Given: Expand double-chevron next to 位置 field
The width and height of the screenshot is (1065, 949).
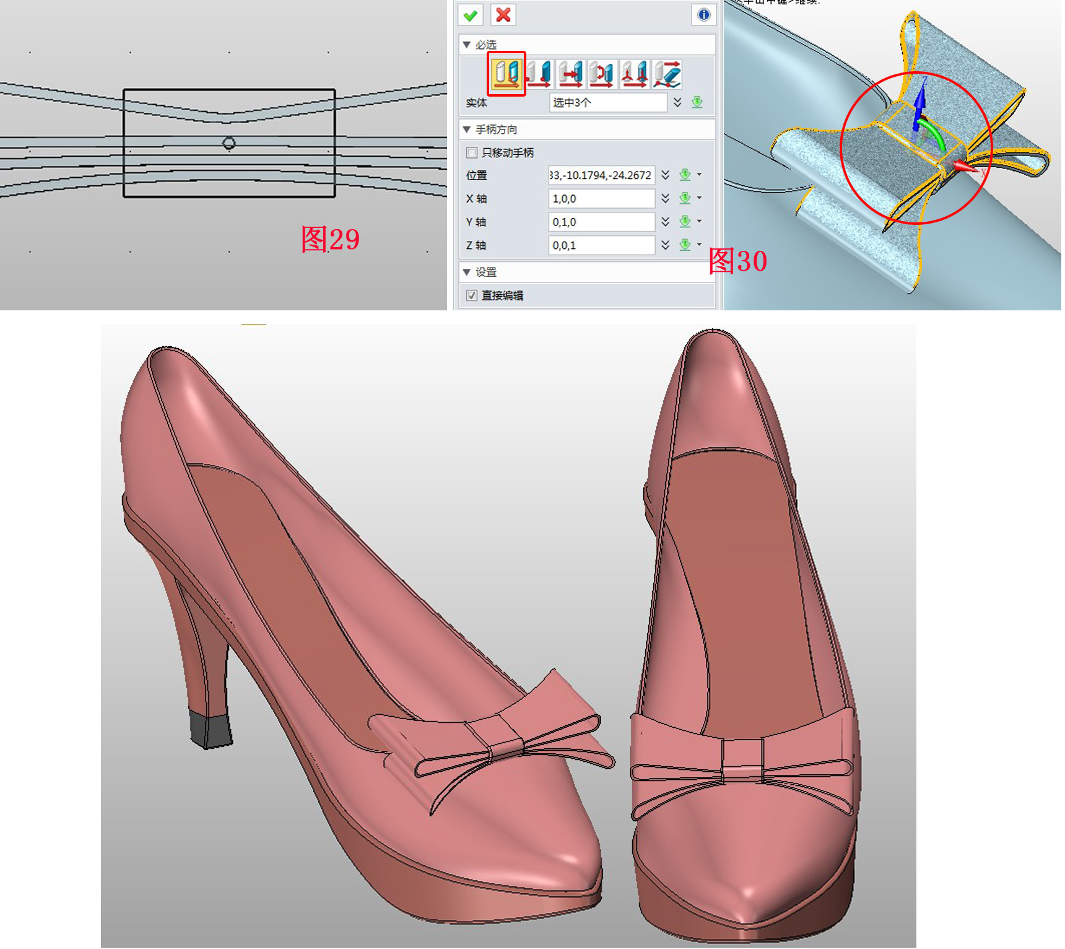Looking at the screenshot, I should [x=665, y=175].
